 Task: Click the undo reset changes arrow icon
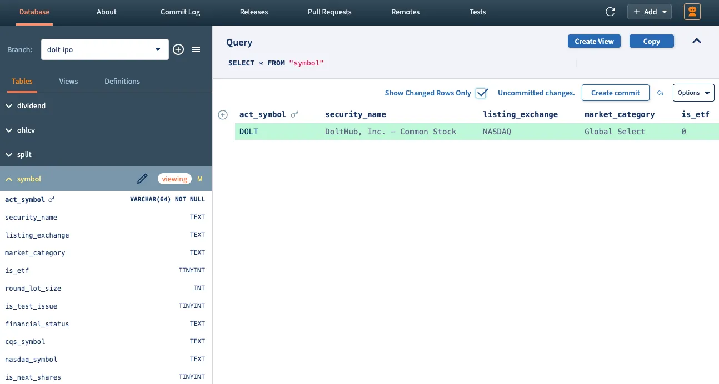[660, 93]
